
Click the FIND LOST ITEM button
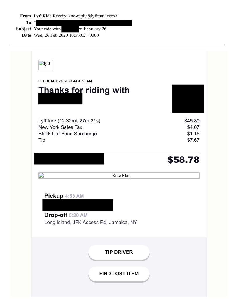click(x=119, y=274)
